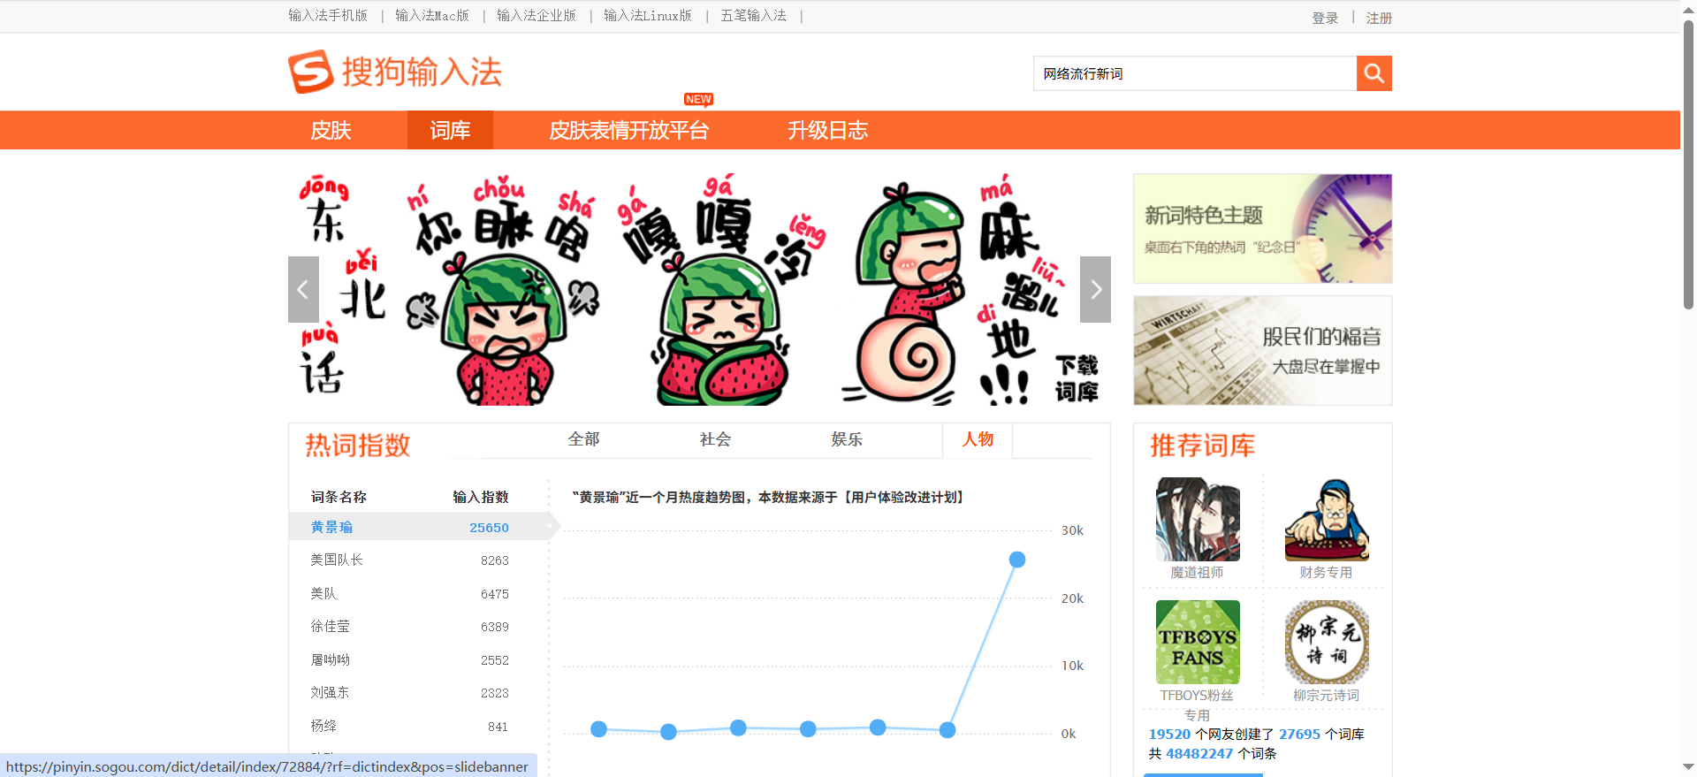Switch hot words to 社会 tab
1697x777 pixels.
point(715,439)
